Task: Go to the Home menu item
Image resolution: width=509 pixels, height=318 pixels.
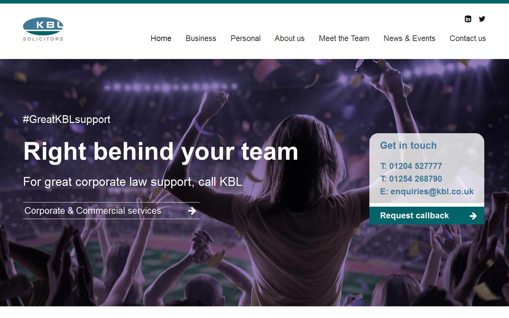Action: point(161,39)
